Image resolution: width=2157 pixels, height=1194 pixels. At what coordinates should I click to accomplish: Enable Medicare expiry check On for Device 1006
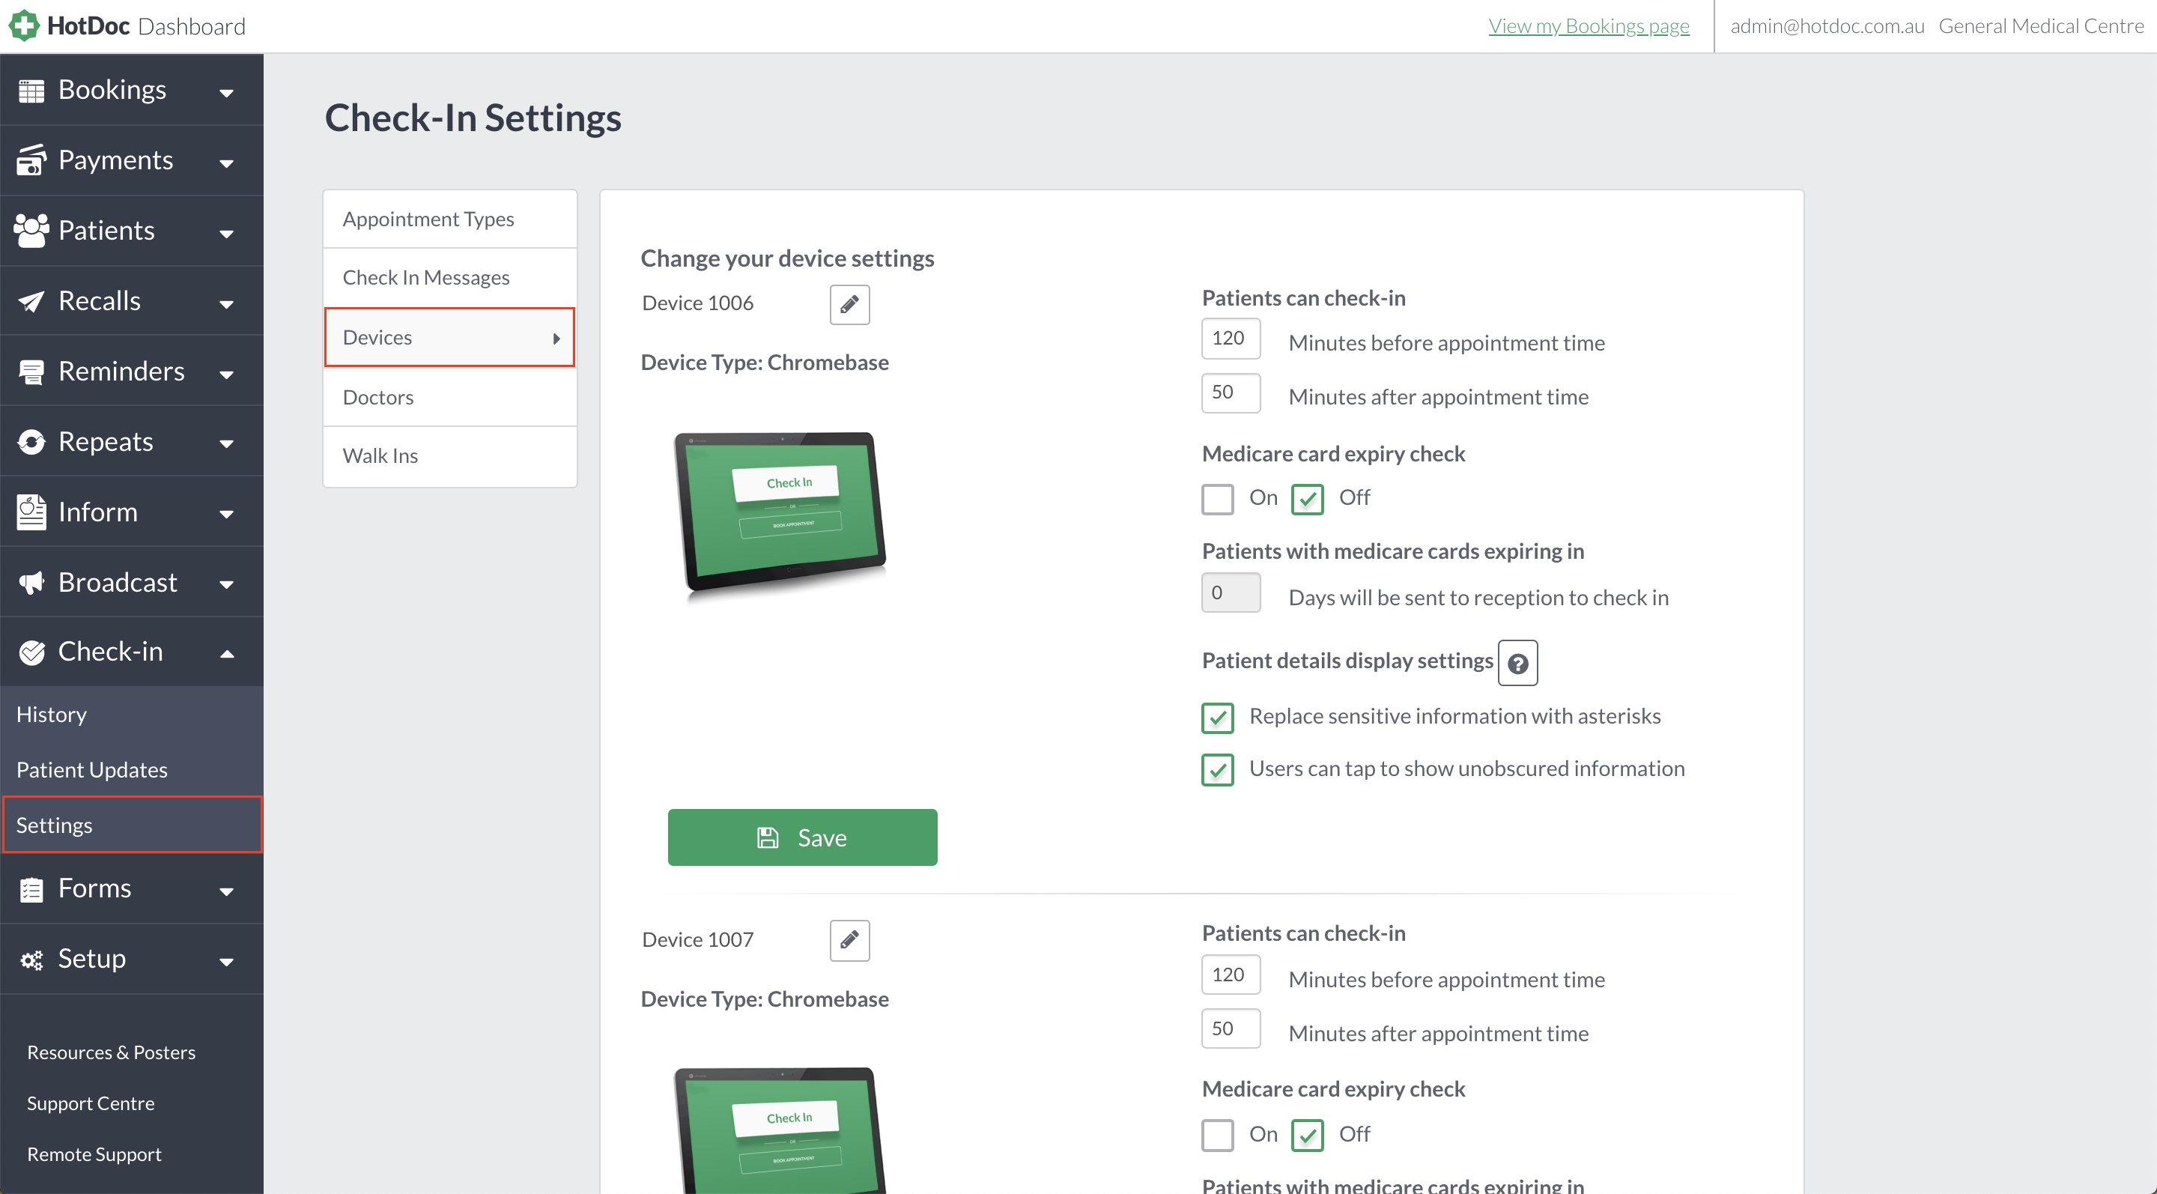[x=1218, y=499]
